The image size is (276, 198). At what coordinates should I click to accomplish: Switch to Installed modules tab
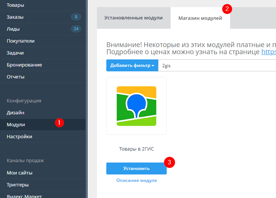click(x=133, y=18)
